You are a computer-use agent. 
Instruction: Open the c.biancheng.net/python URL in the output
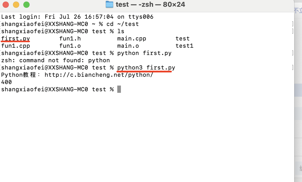click(x=99, y=75)
